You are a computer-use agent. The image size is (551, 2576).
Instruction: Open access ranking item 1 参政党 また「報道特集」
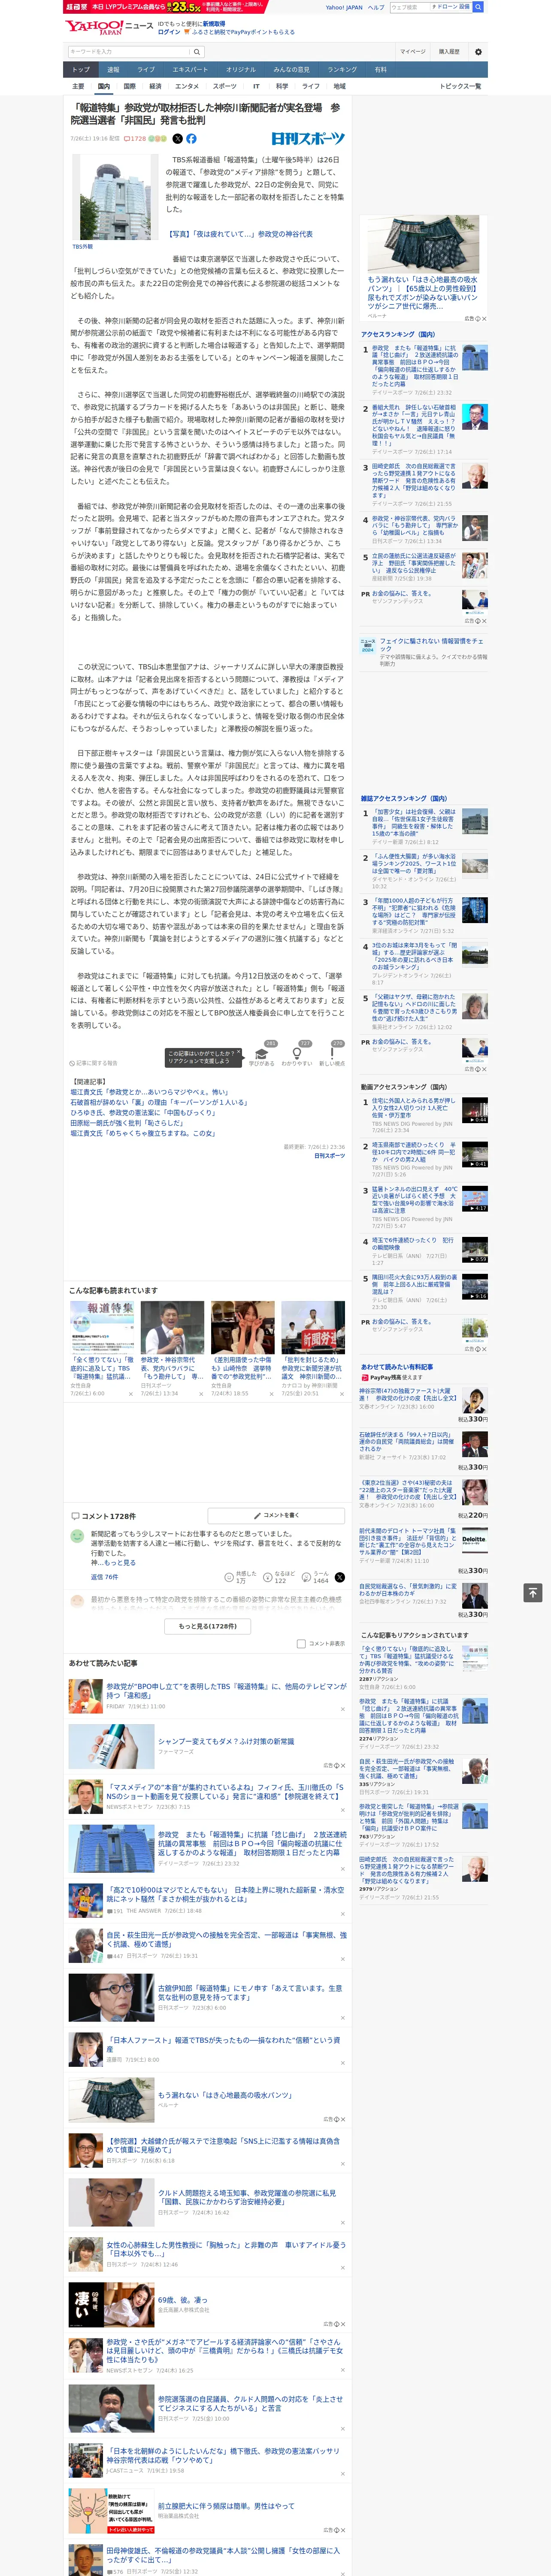point(415,366)
